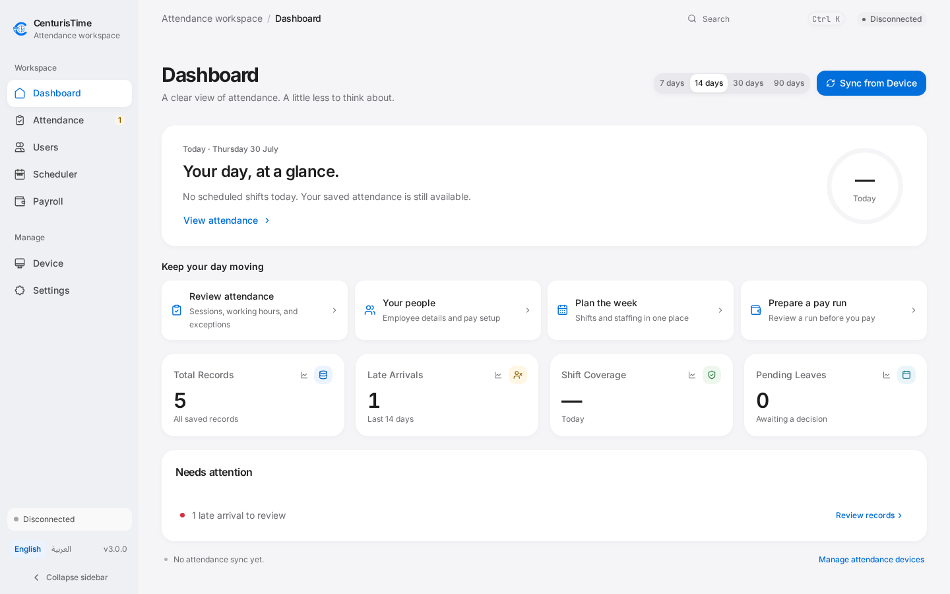950x594 pixels.
Task: Open Payroll in the sidebar
Action: 69,201
